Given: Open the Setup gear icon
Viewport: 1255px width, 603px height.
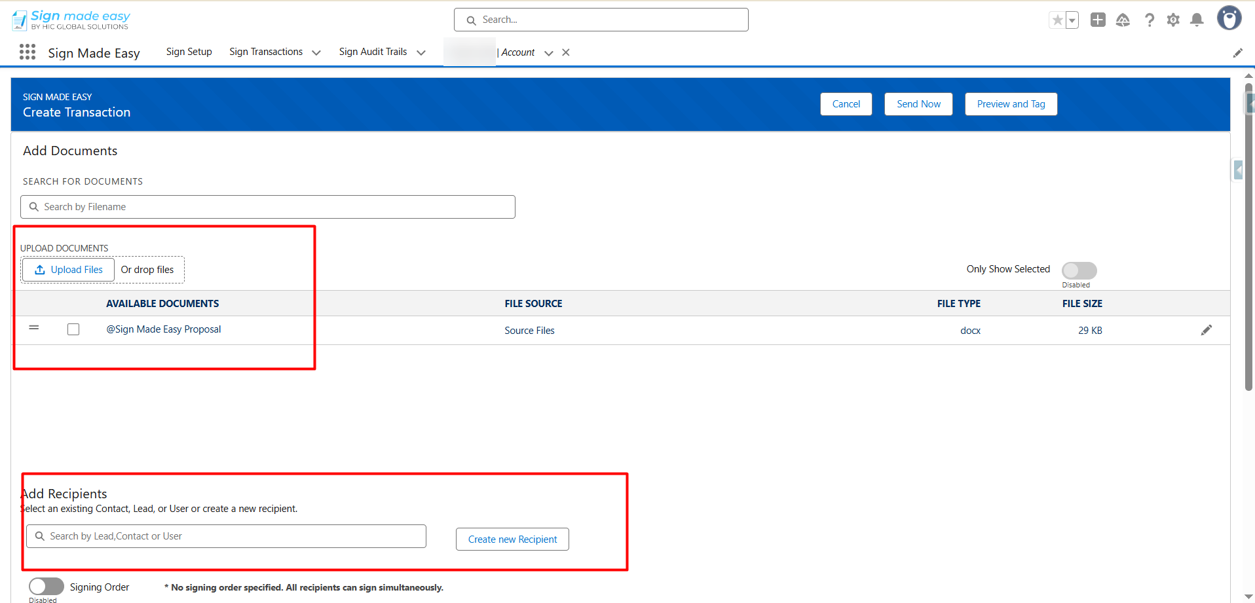Looking at the screenshot, I should pos(1173,20).
